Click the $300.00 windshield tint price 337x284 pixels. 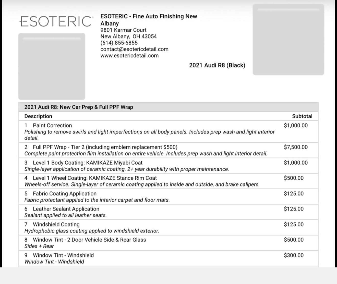pos(294,255)
